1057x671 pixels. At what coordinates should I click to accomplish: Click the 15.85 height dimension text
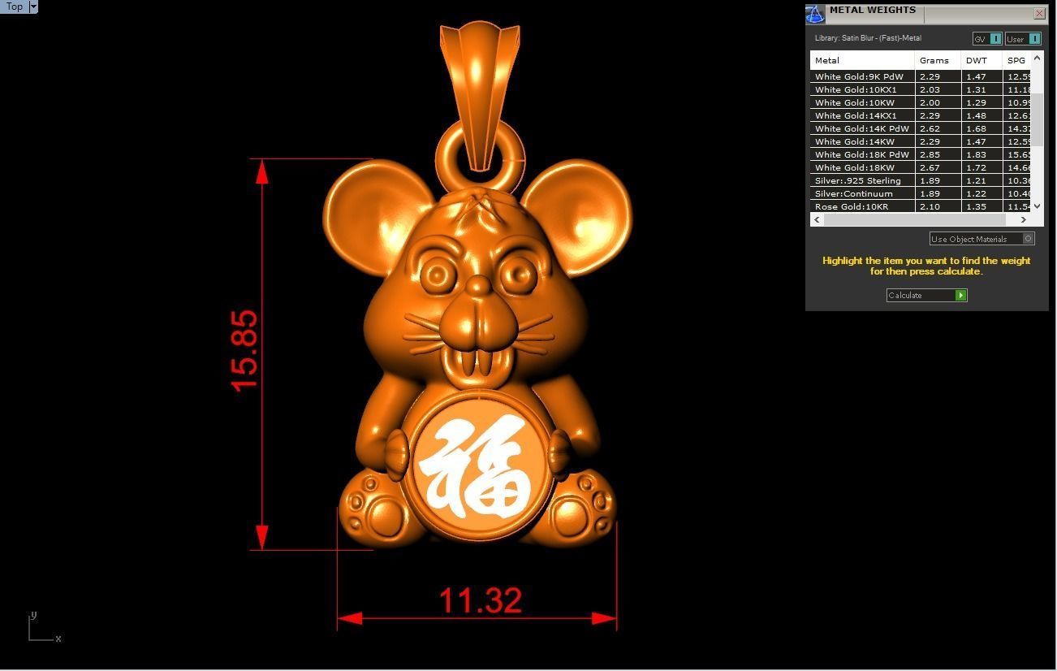tap(244, 351)
